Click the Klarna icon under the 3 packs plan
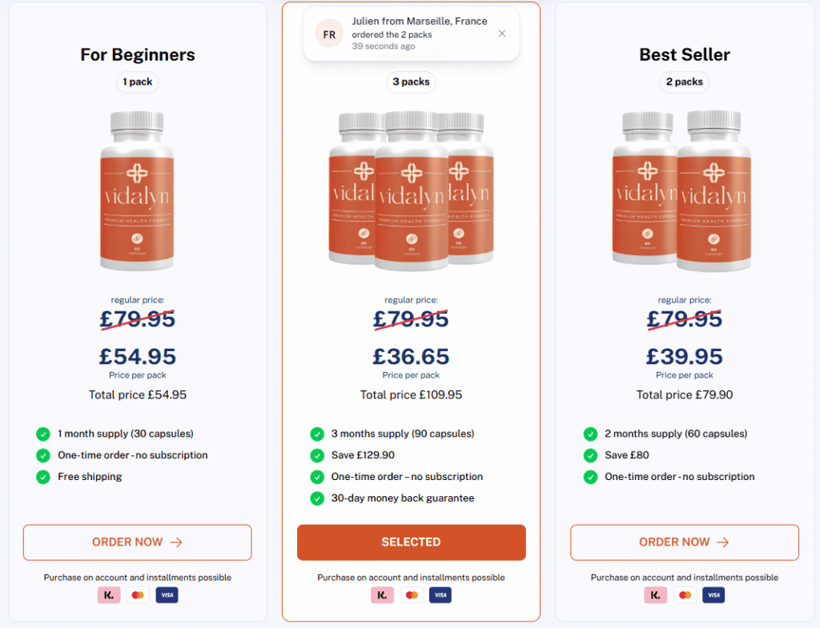Screen dimensions: 820x628 pyautogui.click(x=382, y=594)
